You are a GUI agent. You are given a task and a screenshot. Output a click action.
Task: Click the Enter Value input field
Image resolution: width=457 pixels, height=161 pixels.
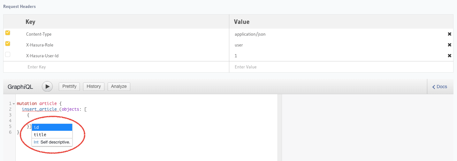tap(339, 67)
